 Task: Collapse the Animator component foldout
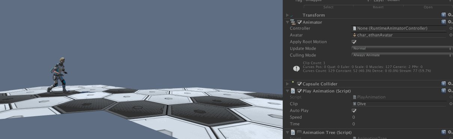click(287, 22)
